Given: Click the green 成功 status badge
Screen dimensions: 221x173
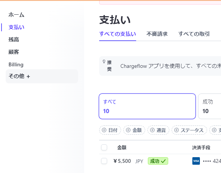Looking at the screenshot, I should click(x=158, y=161).
